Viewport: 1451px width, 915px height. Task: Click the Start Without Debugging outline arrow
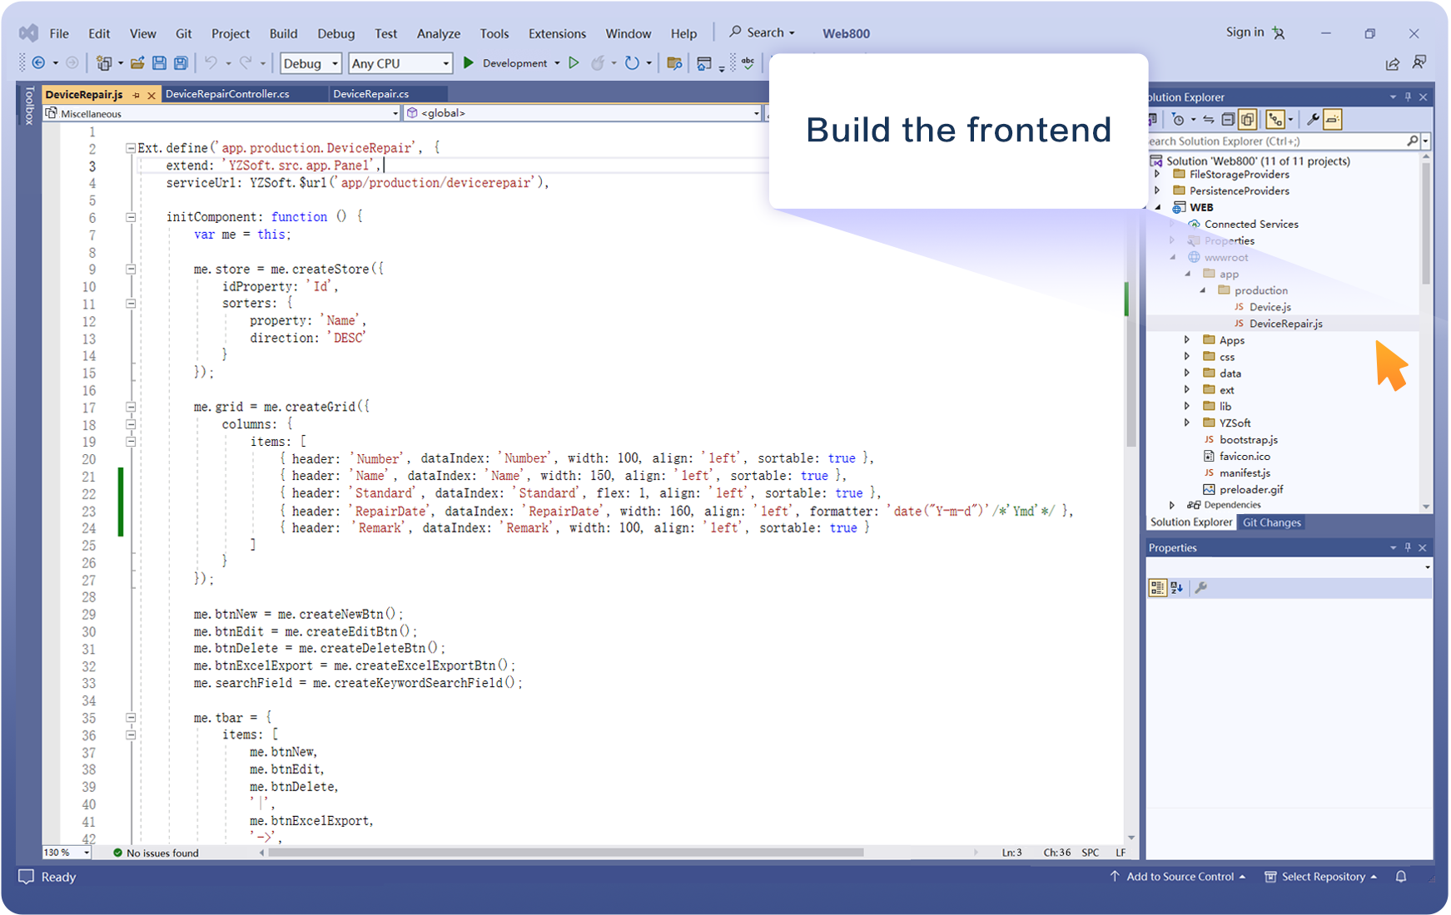[574, 63]
